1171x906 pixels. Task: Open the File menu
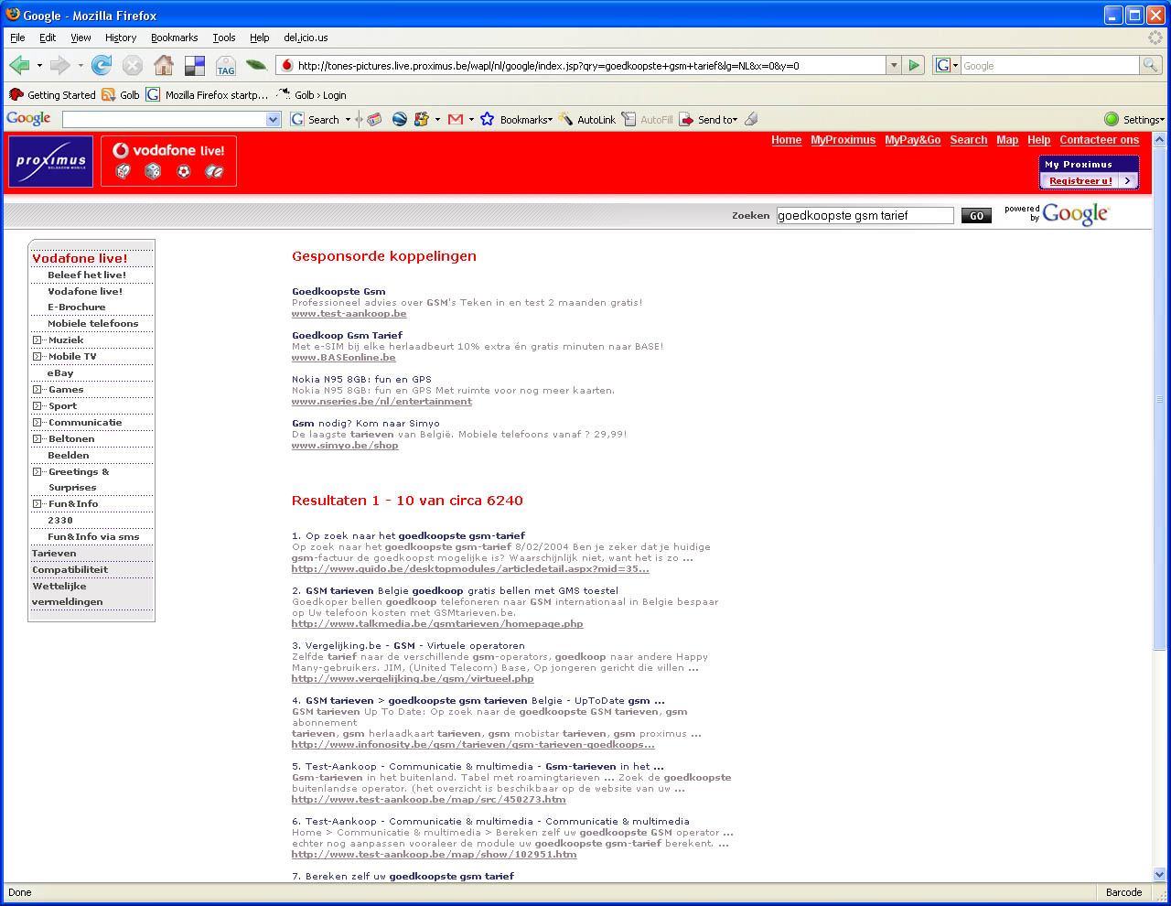point(17,38)
